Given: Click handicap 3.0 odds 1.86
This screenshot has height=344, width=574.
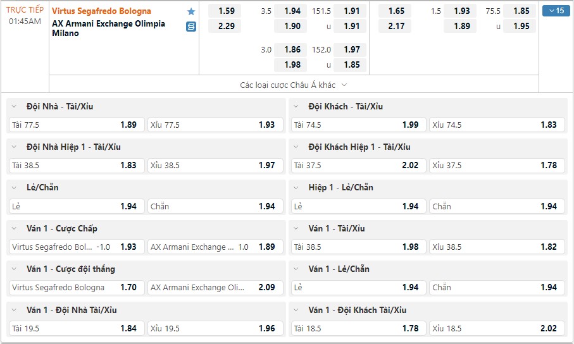Looking at the screenshot, I should tap(290, 49).
